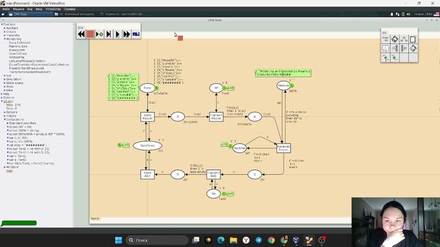The image size is (440, 247).
Task: Click the Transmit Packet transition
Action: (216, 117)
